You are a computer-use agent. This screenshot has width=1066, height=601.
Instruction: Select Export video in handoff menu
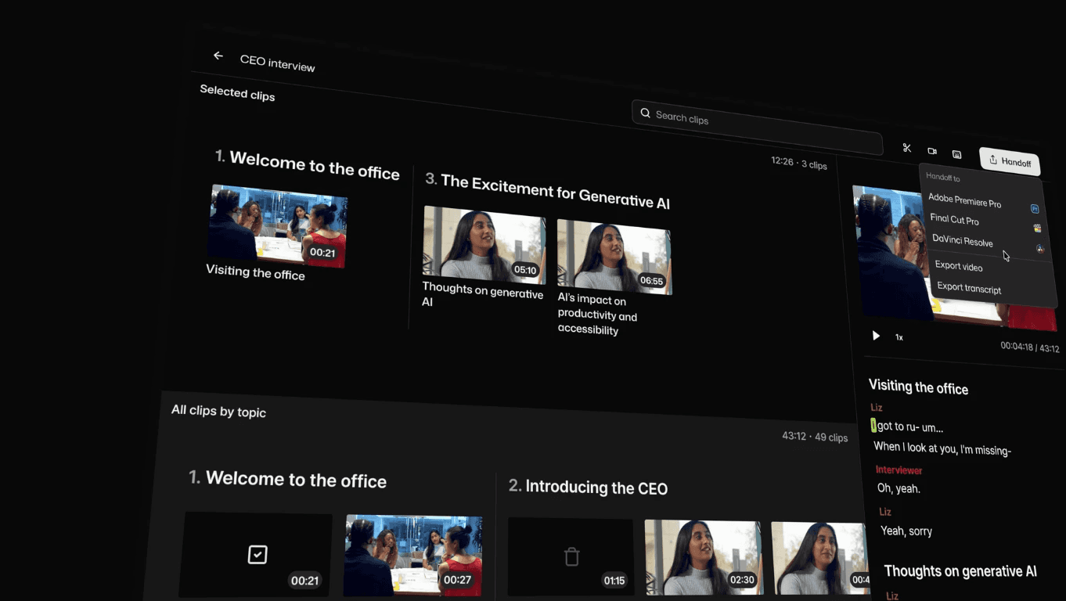click(x=958, y=266)
